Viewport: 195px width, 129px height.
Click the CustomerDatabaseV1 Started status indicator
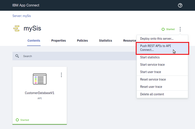[x=22, y=120]
